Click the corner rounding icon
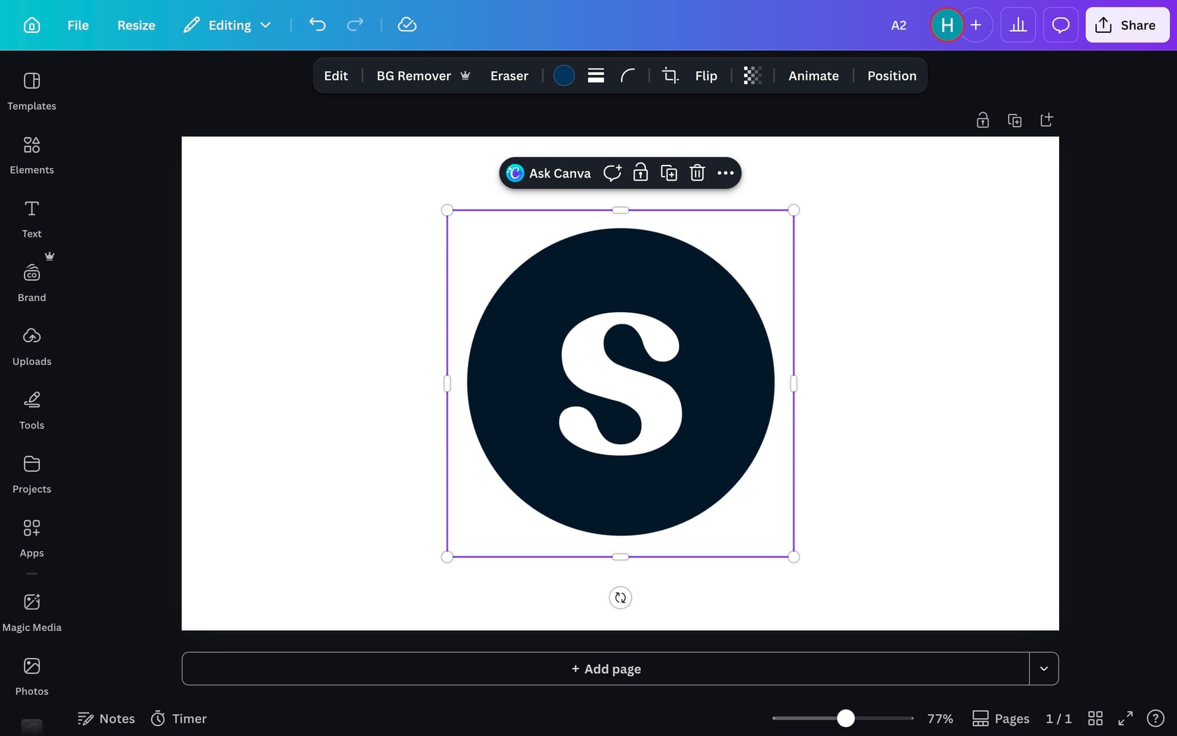Viewport: 1177px width, 736px height. point(628,75)
